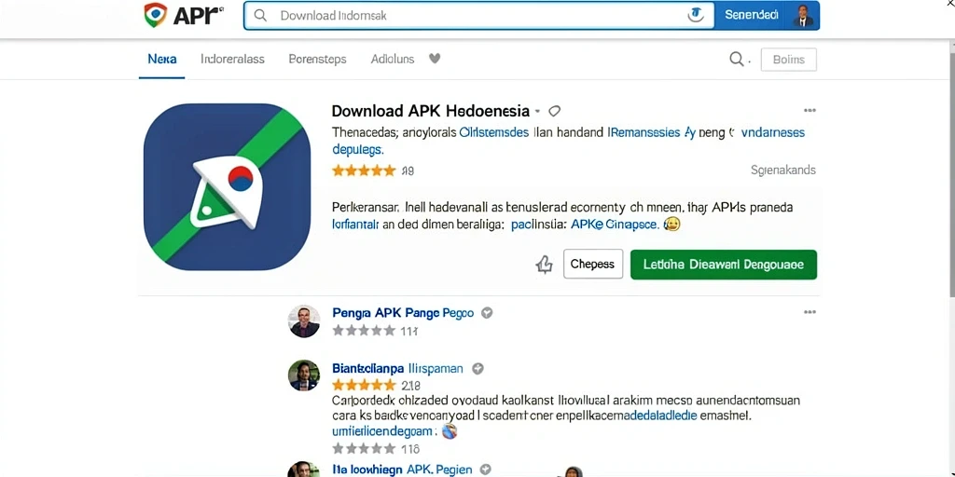Open three-dot menu for Download APK listing
Screen dimensions: 955x477
click(810, 111)
